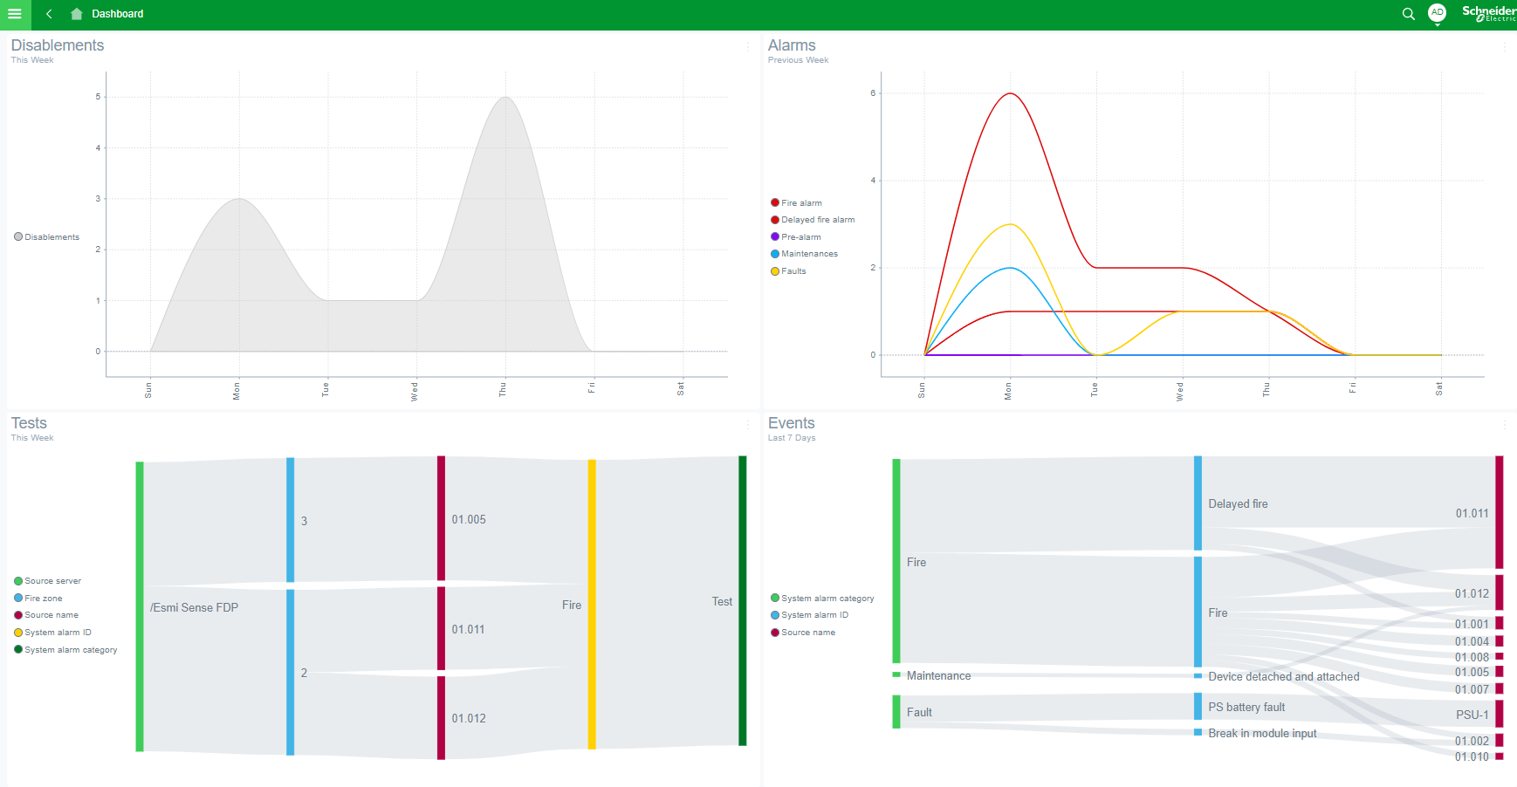Image resolution: width=1517 pixels, height=787 pixels.
Task: Select 01.010 source node in Events
Action: 1500,756
